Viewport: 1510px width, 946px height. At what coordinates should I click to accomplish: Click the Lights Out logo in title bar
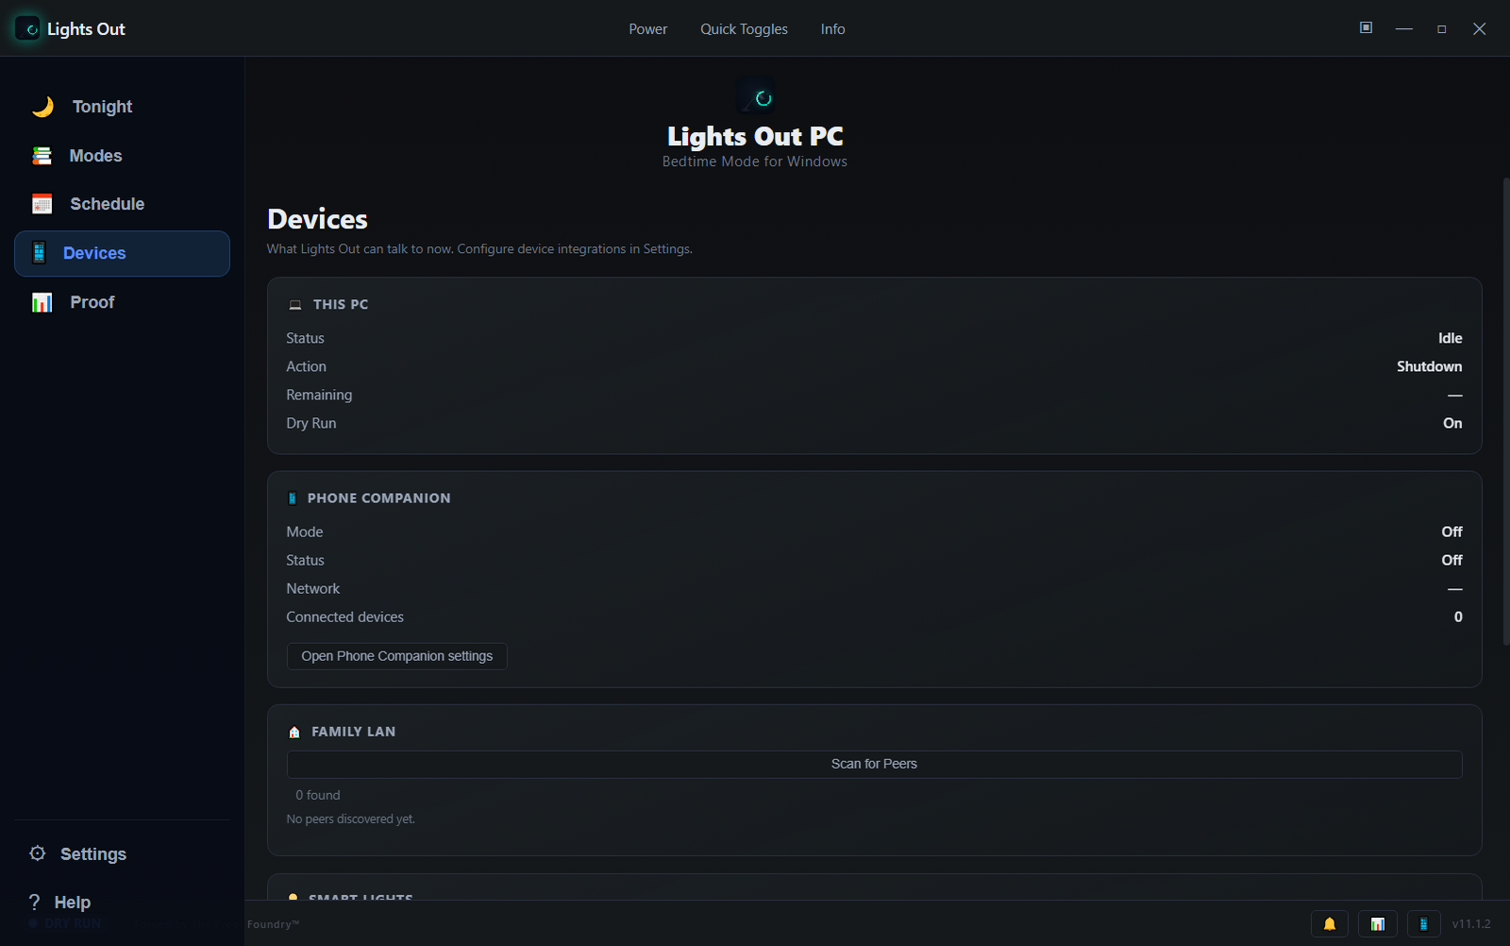point(28,29)
